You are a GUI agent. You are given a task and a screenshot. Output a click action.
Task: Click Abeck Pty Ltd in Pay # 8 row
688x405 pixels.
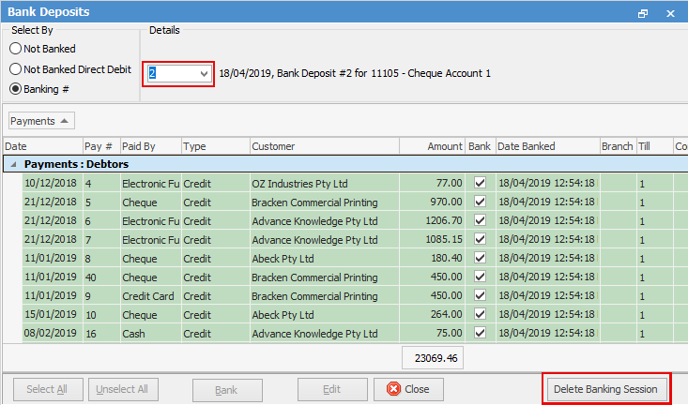(325, 258)
